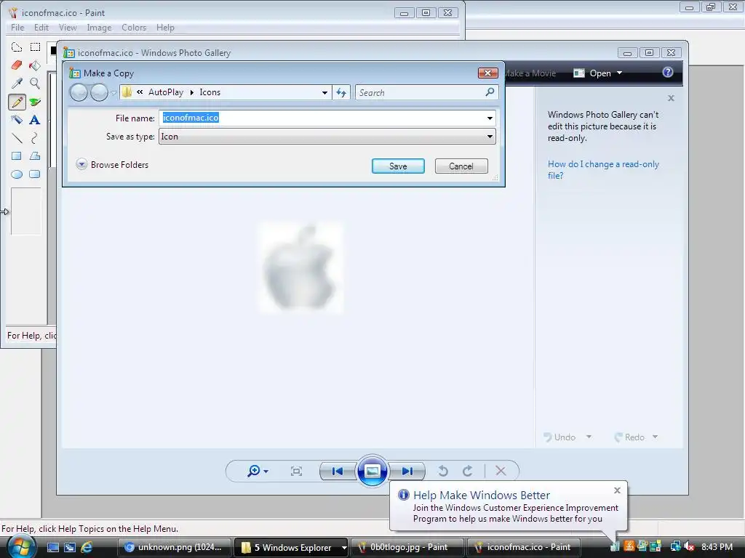Click the Undo button in Photo Gallery
The height and width of the screenshot is (558, 745).
(559, 437)
